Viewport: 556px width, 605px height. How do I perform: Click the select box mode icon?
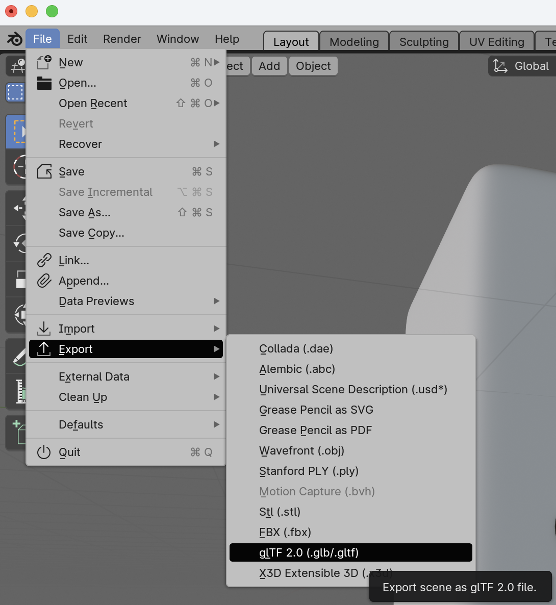pyautogui.click(x=15, y=93)
